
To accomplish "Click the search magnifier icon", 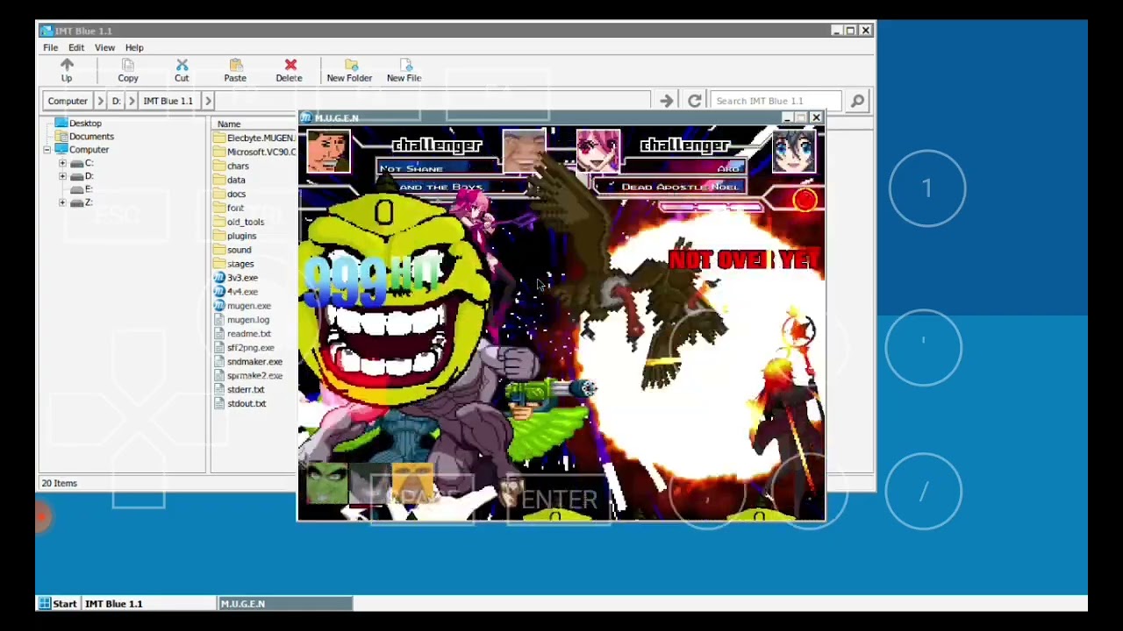I will pyautogui.click(x=857, y=101).
